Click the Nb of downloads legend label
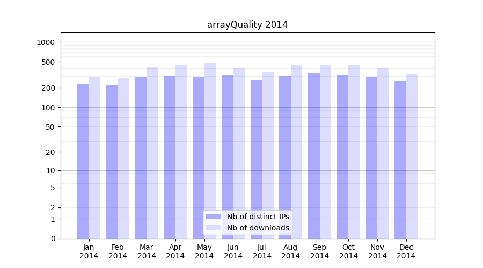483x268 pixels. 258,228
